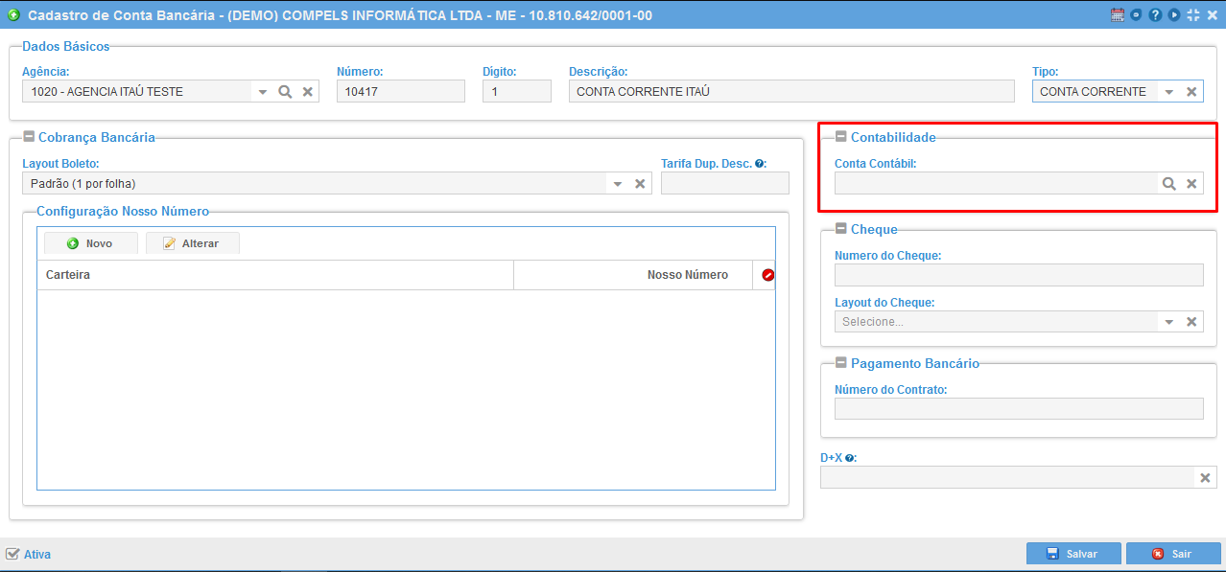The image size is (1226, 572).
Task: Focus the Numero do Cheque input field
Action: (x=1019, y=275)
